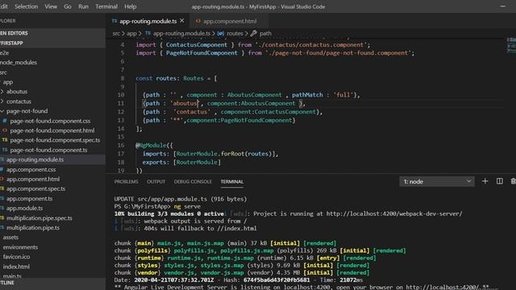Close the app-routing.module.ts tab

pyautogui.click(x=182, y=21)
